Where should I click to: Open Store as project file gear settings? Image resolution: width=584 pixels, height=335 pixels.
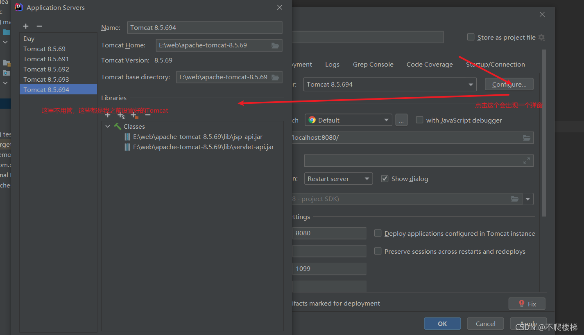[x=541, y=37]
